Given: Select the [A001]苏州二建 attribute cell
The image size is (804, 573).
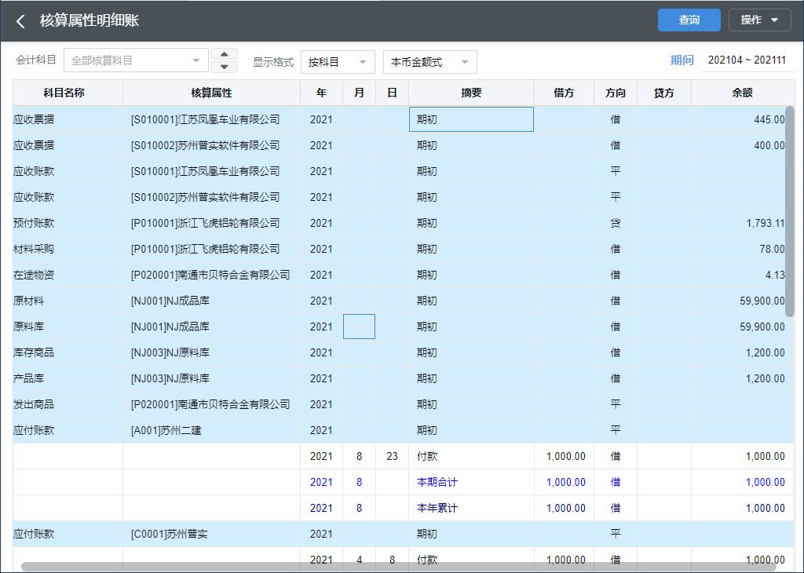Looking at the screenshot, I should point(211,430).
